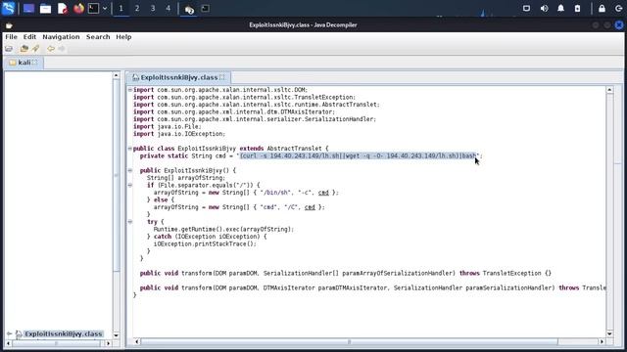Click the Search pencil toolbar icon

coord(36,49)
